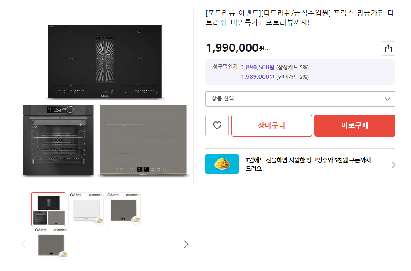The height and width of the screenshot is (271, 411).
Task: Add to cart with the 장바구니 button
Action: (271, 125)
